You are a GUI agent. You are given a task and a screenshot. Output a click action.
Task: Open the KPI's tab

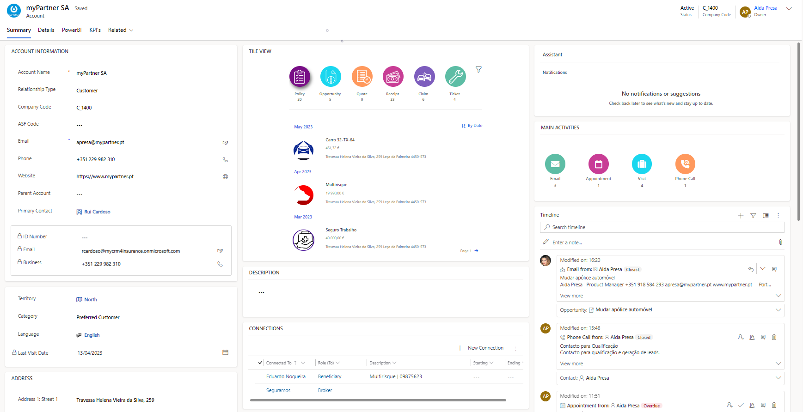(95, 30)
